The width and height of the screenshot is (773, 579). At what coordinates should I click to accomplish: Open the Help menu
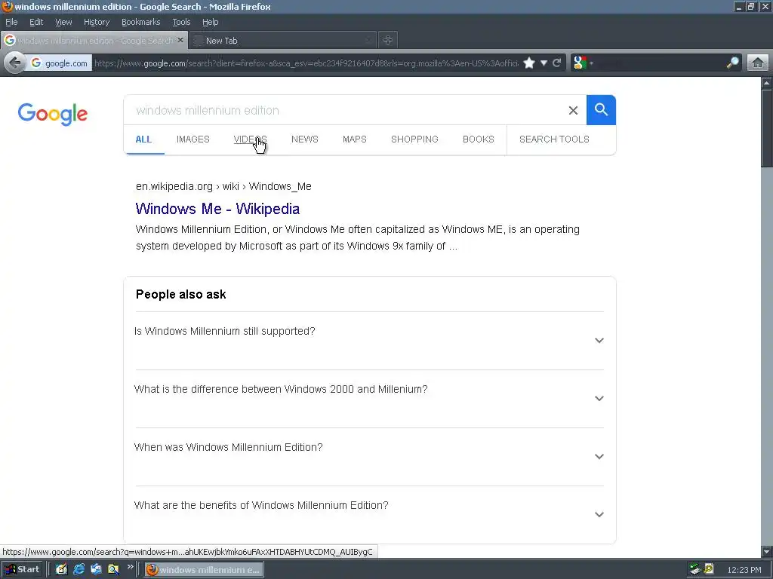point(210,22)
